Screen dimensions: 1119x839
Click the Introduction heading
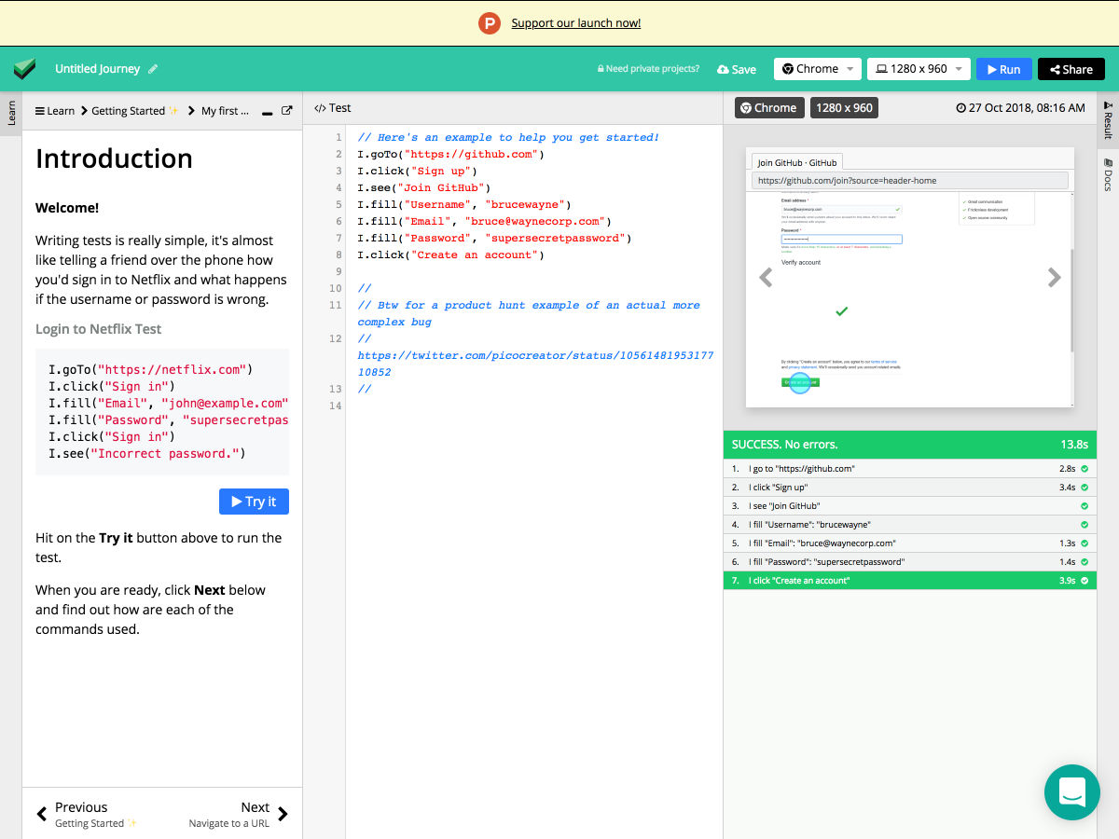coord(114,158)
